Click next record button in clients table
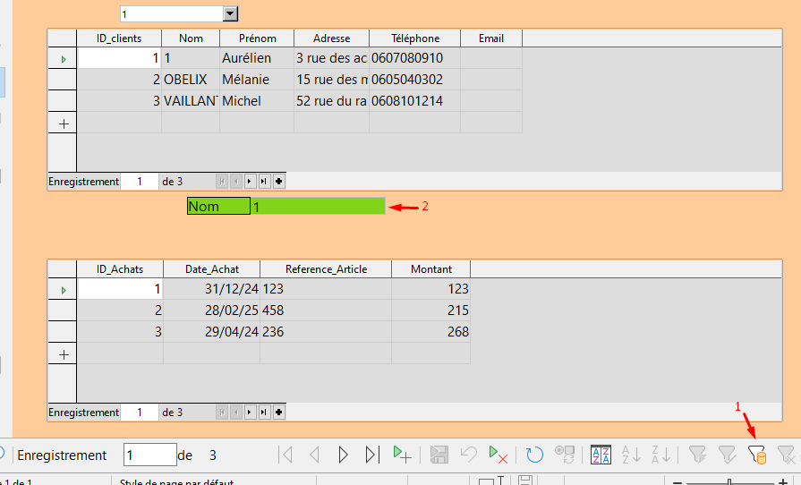The image size is (801, 485). (x=250, y=182)
